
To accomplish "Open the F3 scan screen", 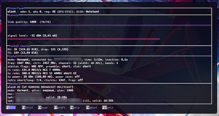I will tap(43, 107).
